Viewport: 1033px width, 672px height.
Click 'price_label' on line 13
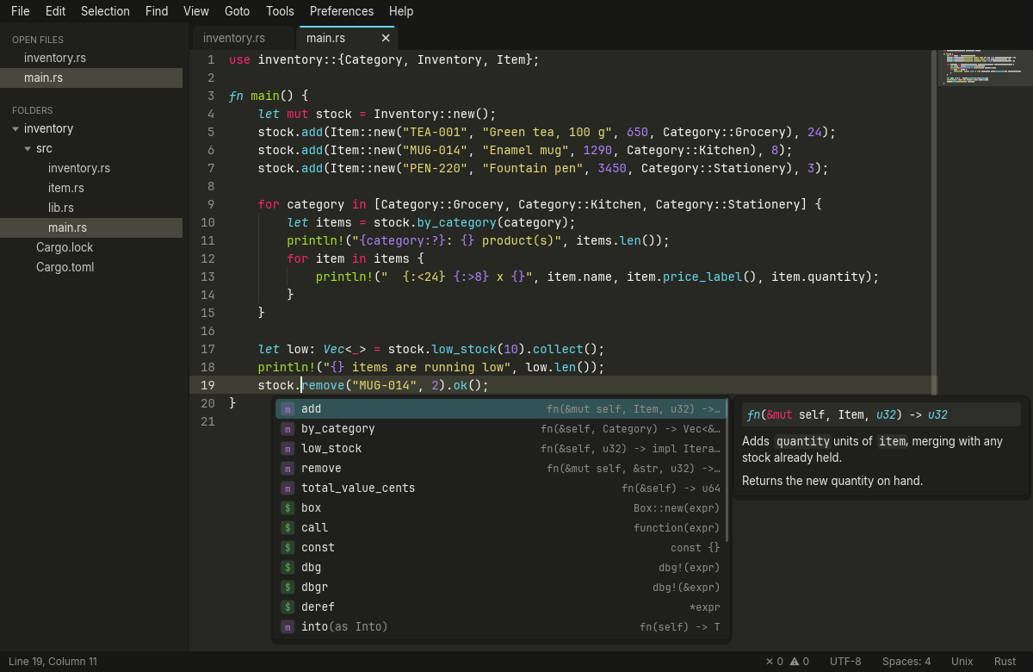coord(702,277)
